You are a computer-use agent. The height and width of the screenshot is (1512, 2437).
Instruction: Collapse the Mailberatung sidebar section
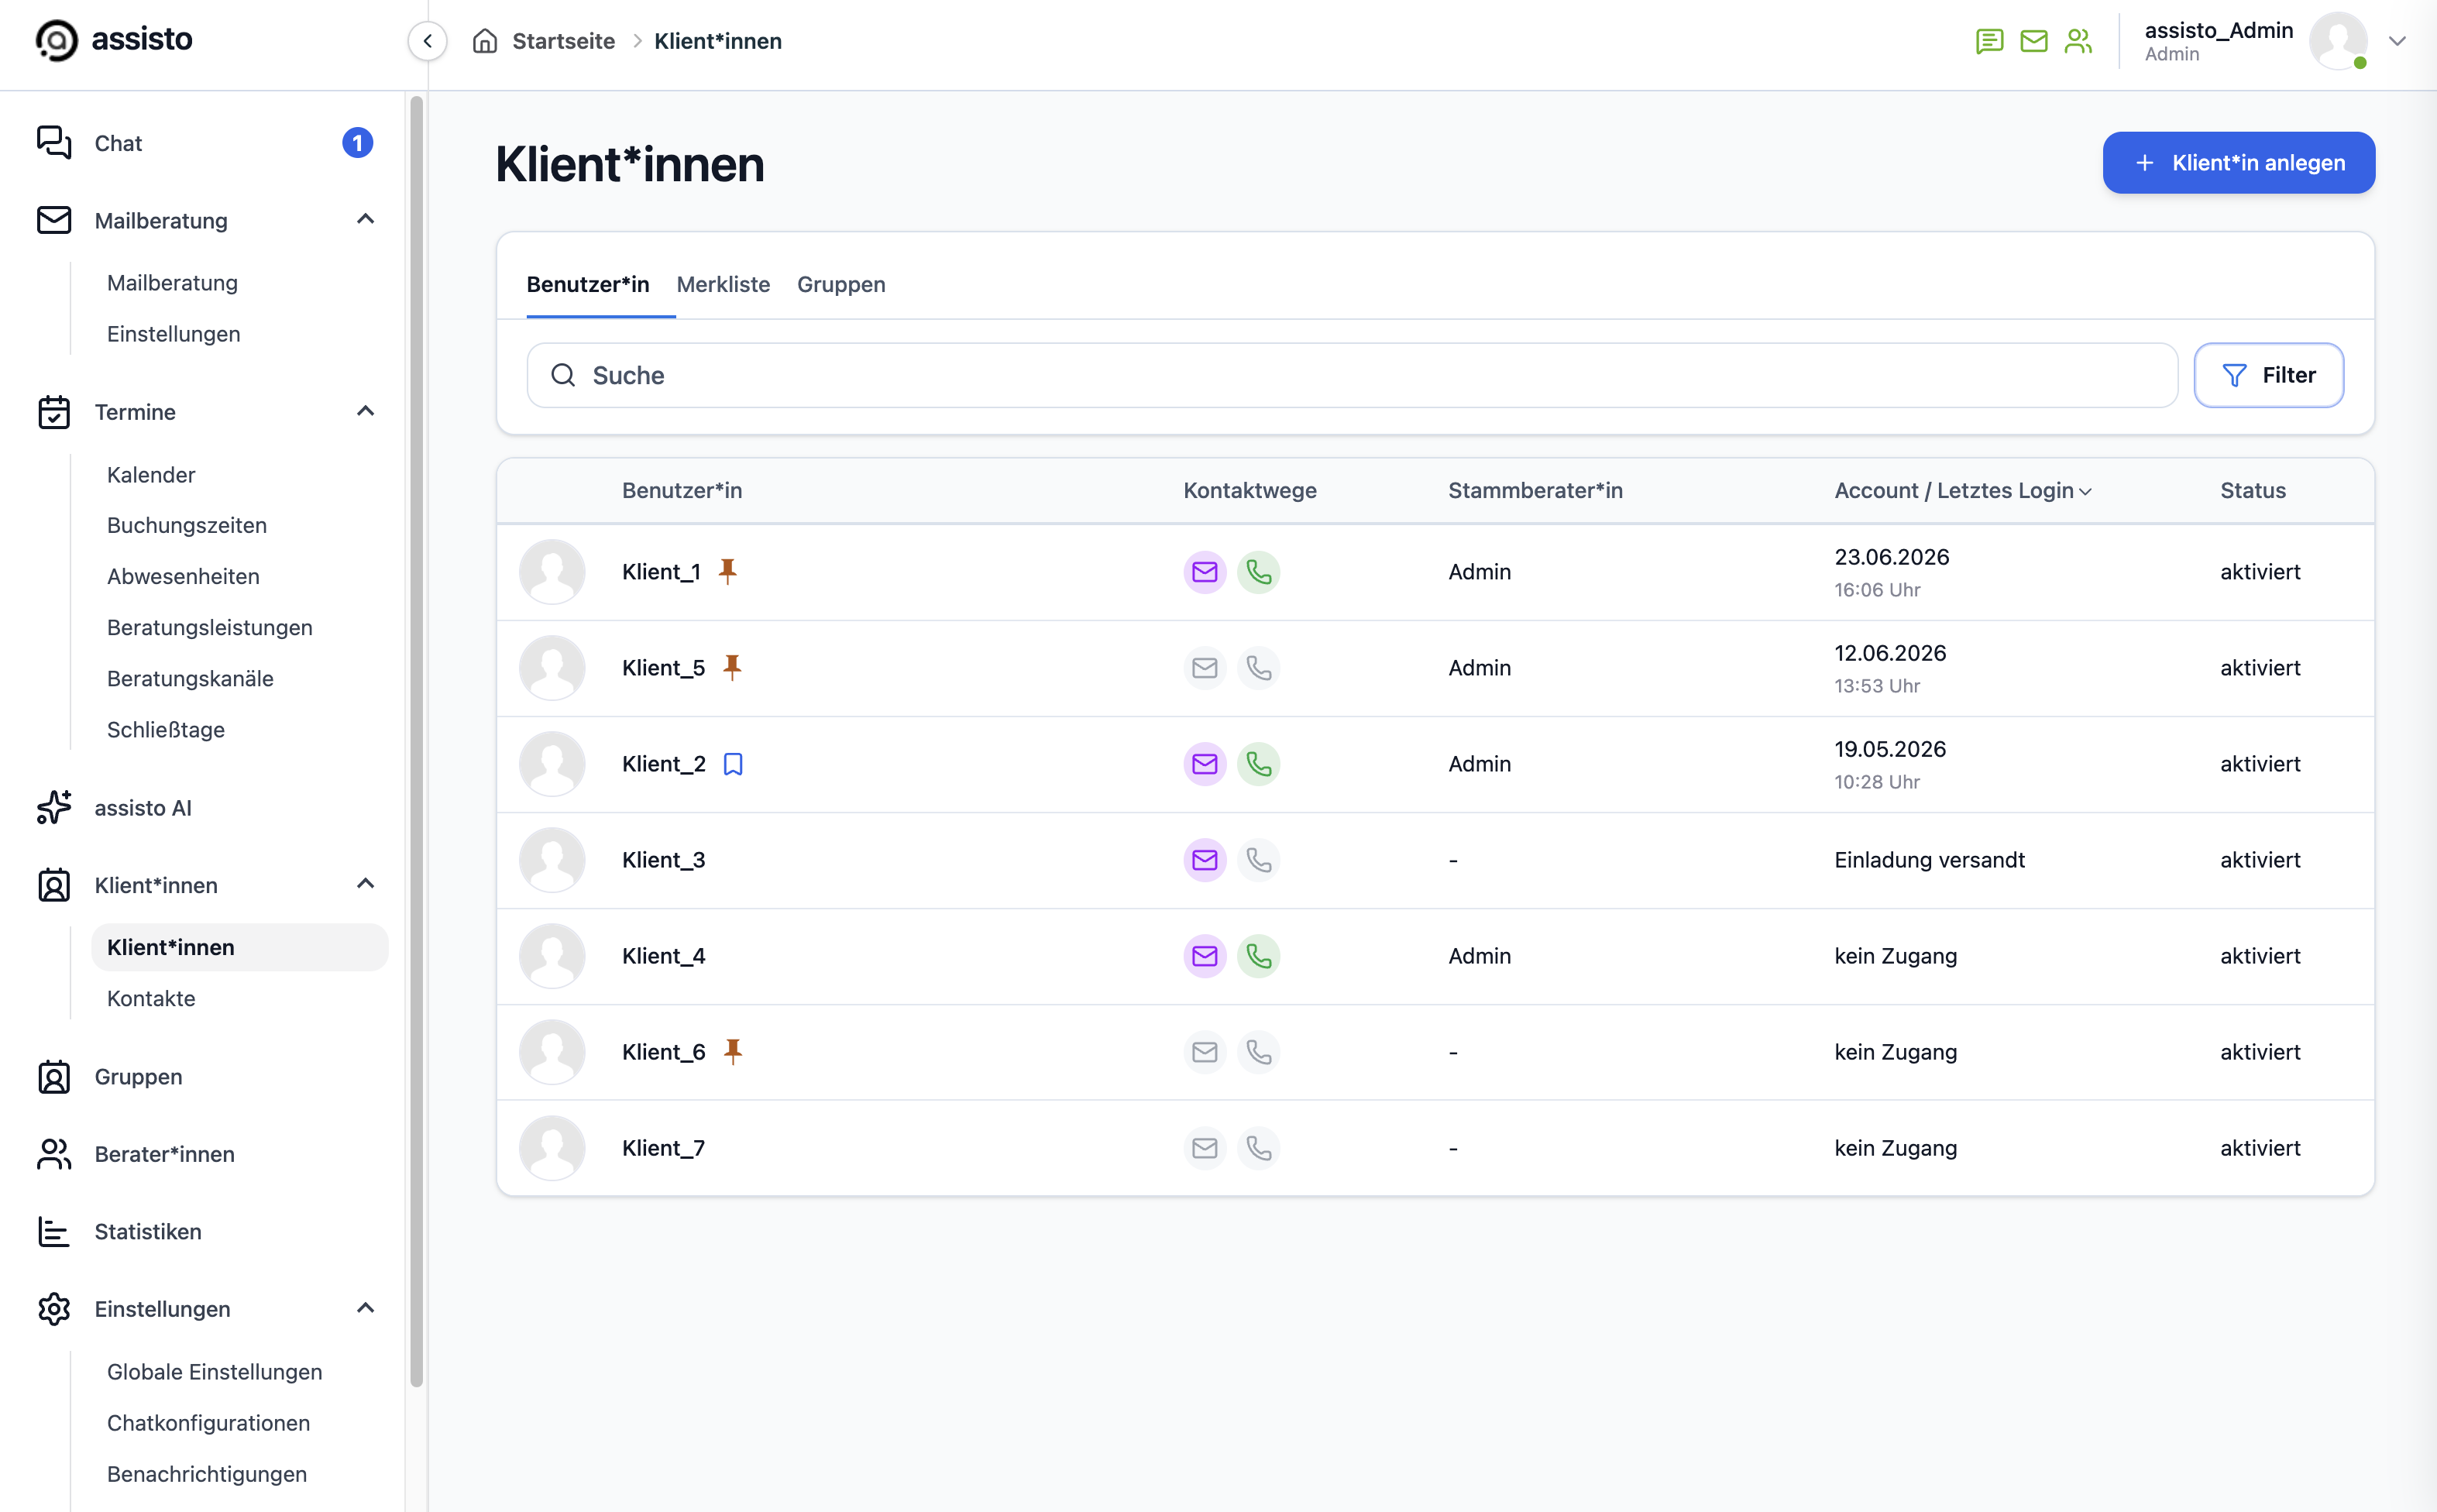coord(365,220)
